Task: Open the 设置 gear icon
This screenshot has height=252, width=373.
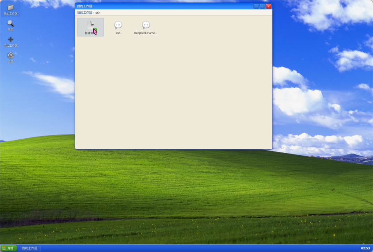Action: coord(10,57)
